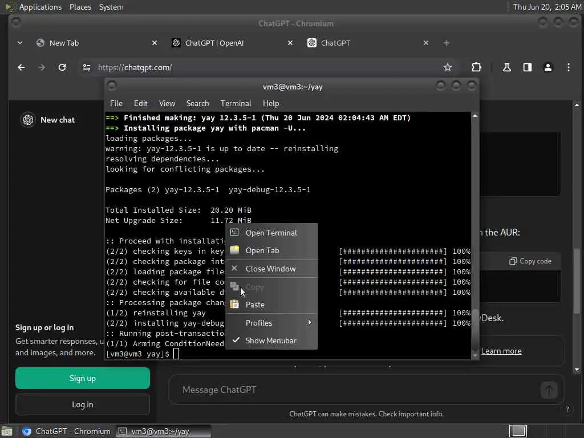Open the terminal File menu
Viewport: 584px width, 438px height.
point(116,104)
